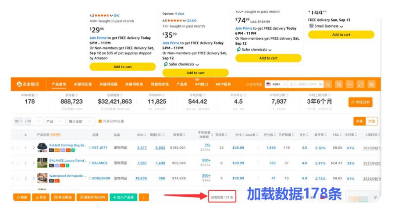Open the 关键词挖掘 tab
The width and height of the screenshot is (405, 210).
109,84
